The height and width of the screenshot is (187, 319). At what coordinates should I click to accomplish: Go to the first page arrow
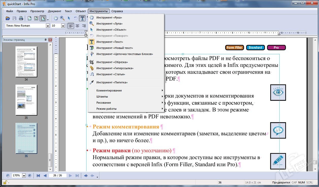(x=38, y=176)
